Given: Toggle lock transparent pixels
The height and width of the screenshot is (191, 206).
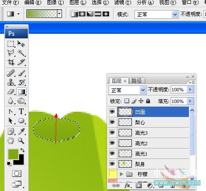Looking at the screenshot, I should coord(127,101).
